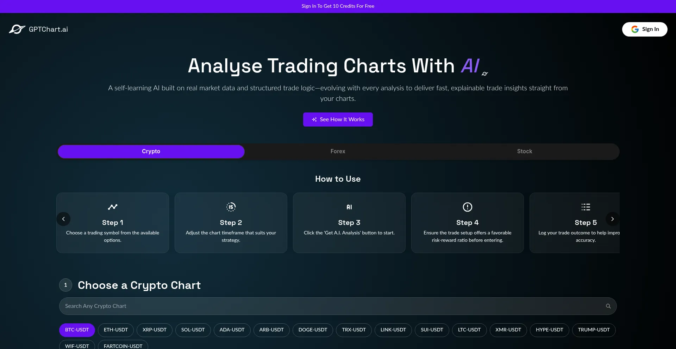Click the Step 2 timeframe clock icon
Image resolution: width=676 pixels, height=349 pixels.
[x=231, y=207]
